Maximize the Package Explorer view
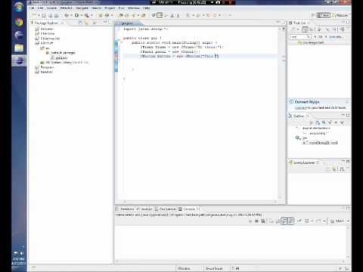 tap(110, 22)
